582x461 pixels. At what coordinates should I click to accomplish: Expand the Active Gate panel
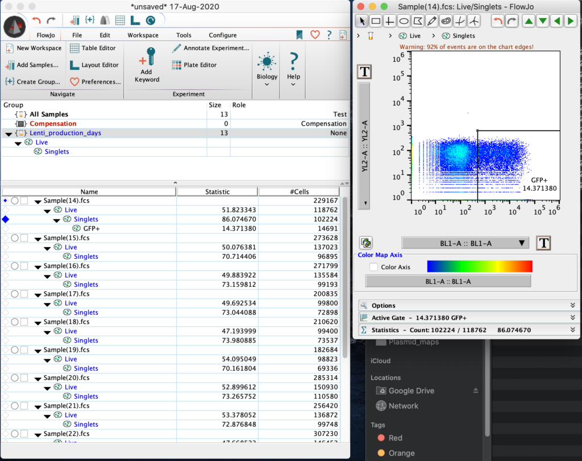coord(467,318)
